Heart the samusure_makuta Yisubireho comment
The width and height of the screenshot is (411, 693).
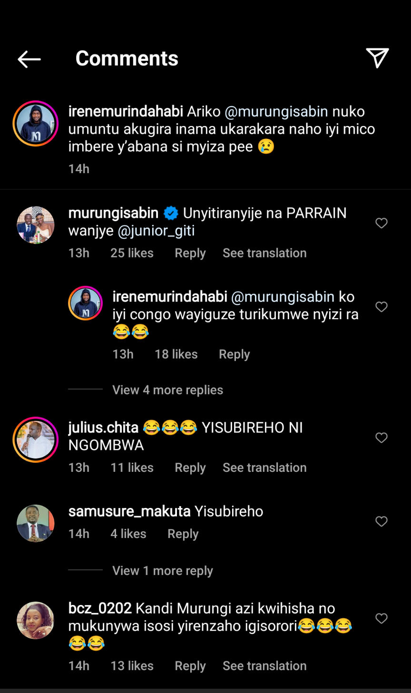click(382, 521)
